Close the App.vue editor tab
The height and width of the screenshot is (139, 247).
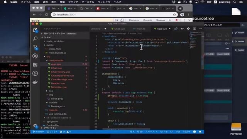click(x=170, y=29)
